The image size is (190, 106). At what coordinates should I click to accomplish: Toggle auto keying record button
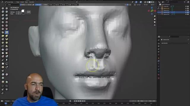point(70,101)
